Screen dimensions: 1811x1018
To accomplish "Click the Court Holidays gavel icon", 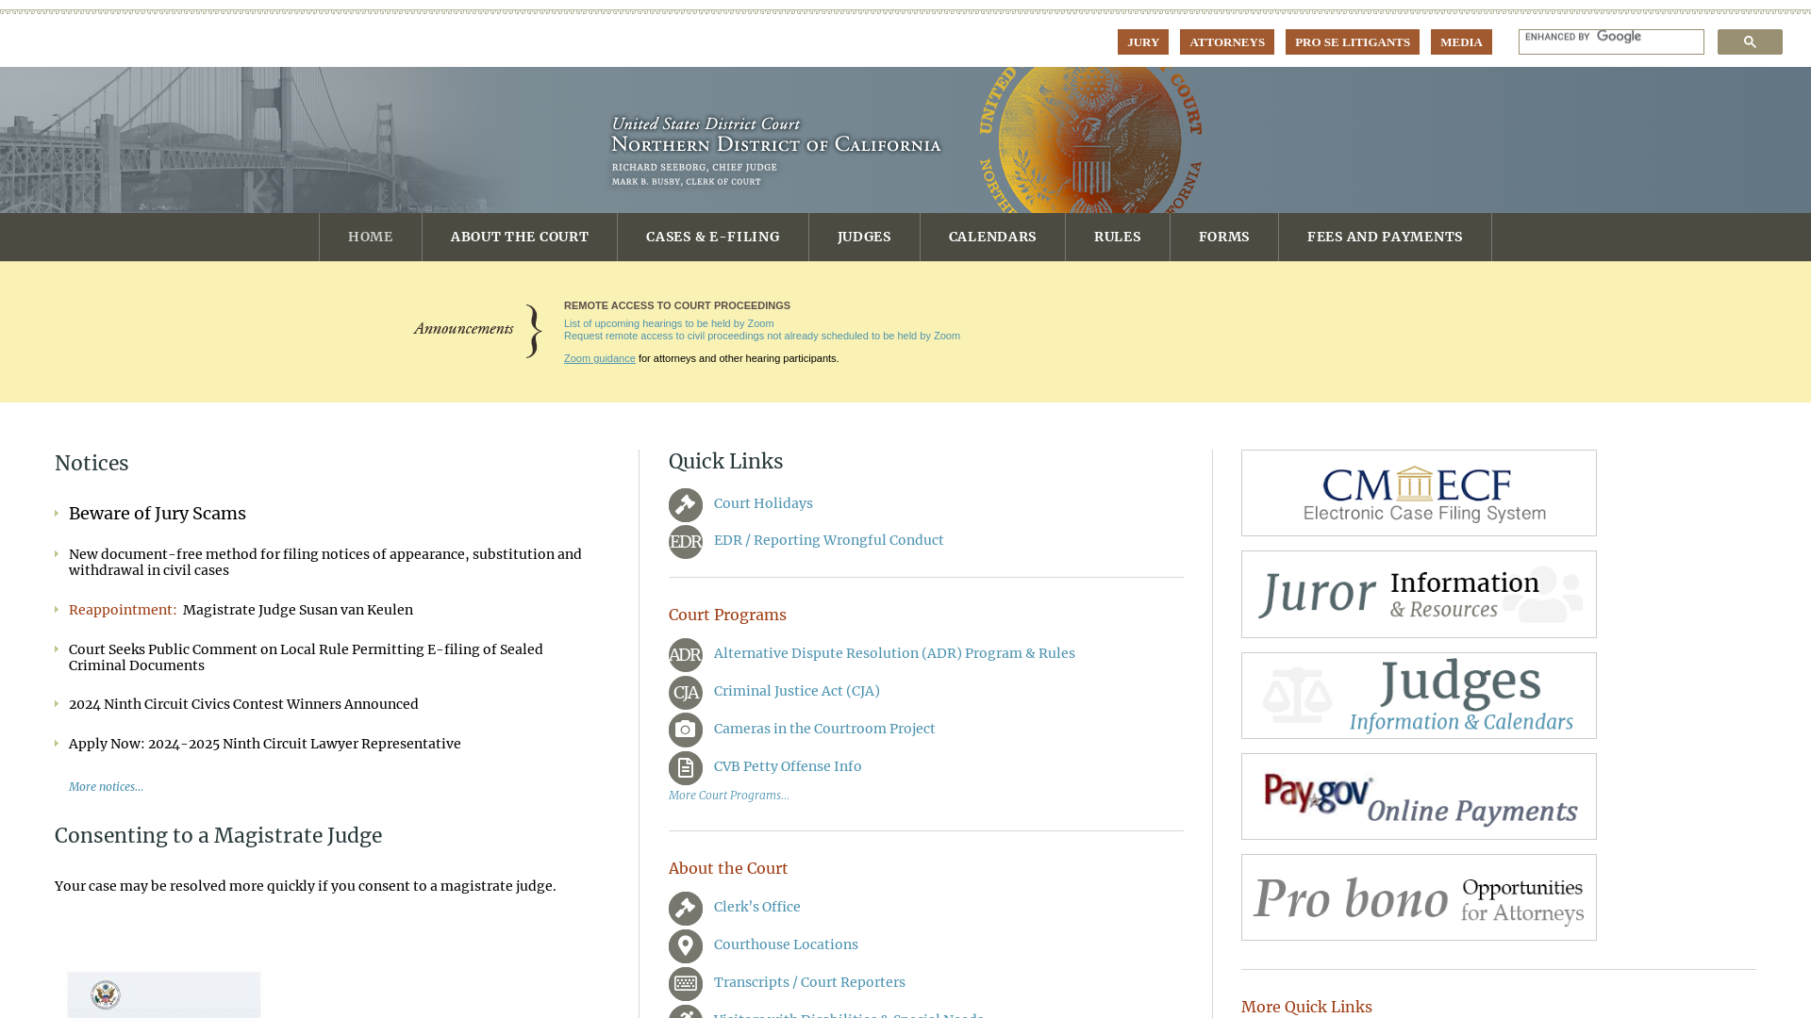I will tap(686, 505).
